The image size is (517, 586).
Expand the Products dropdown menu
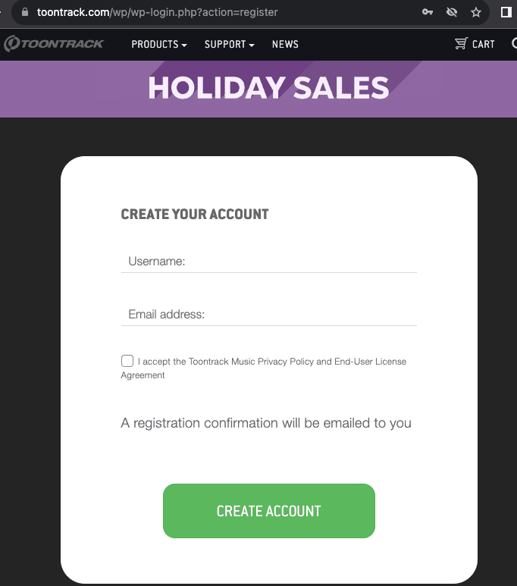[159, 44]
